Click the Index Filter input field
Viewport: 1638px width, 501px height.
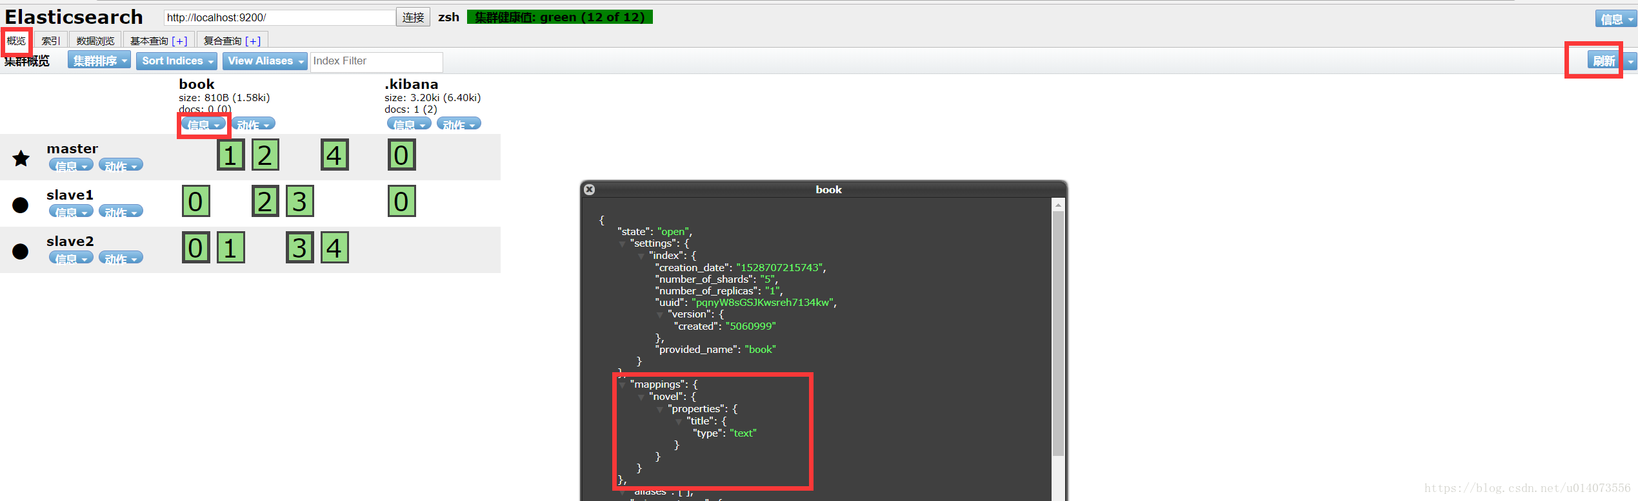point(377,61)
